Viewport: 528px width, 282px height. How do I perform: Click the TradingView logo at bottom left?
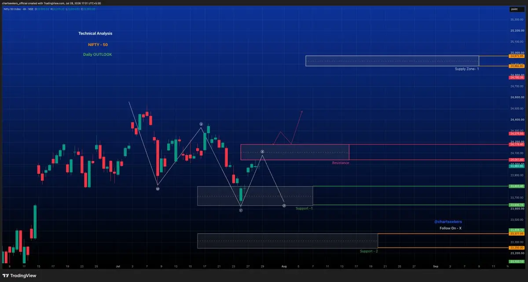tap(19, 276)
